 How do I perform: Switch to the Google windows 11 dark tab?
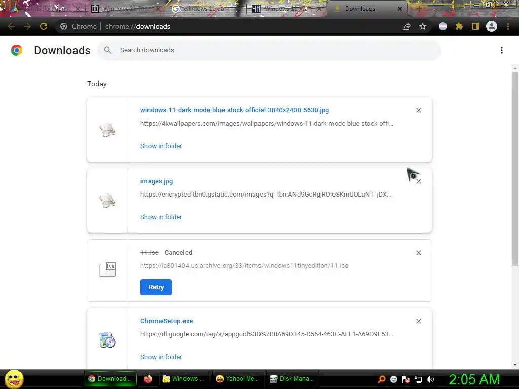point(206,9)
